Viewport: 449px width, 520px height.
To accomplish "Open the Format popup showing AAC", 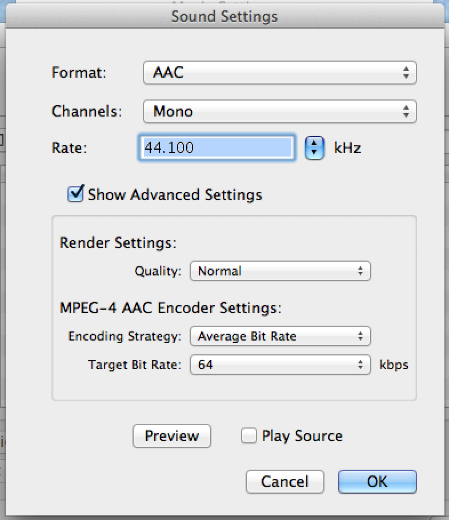I will pyautogui.click(x=279, y=73).
